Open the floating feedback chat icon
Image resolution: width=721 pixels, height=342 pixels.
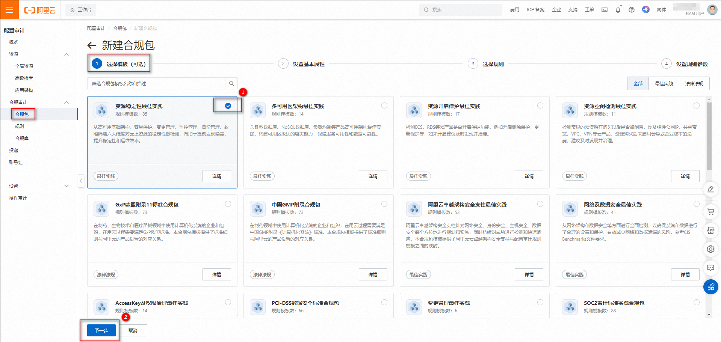(x=710, y=268)
